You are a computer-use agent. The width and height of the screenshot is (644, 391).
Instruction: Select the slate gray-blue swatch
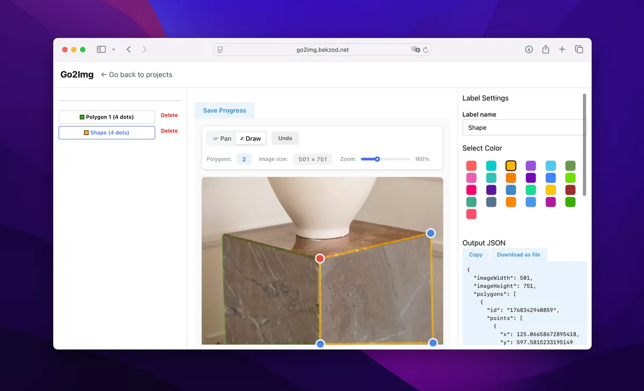[491, 202]
